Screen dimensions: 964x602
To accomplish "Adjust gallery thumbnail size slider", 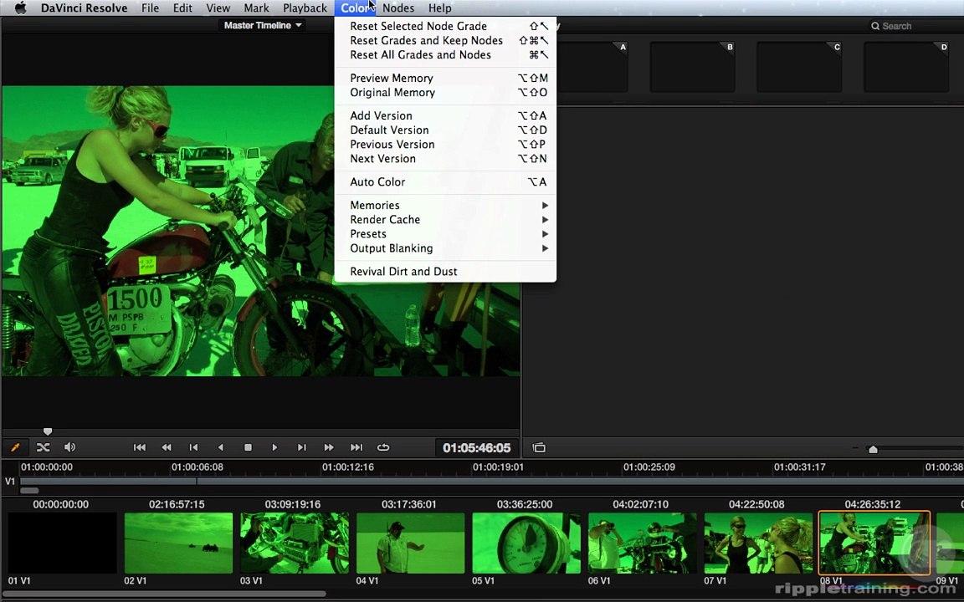I will point(873,449).
